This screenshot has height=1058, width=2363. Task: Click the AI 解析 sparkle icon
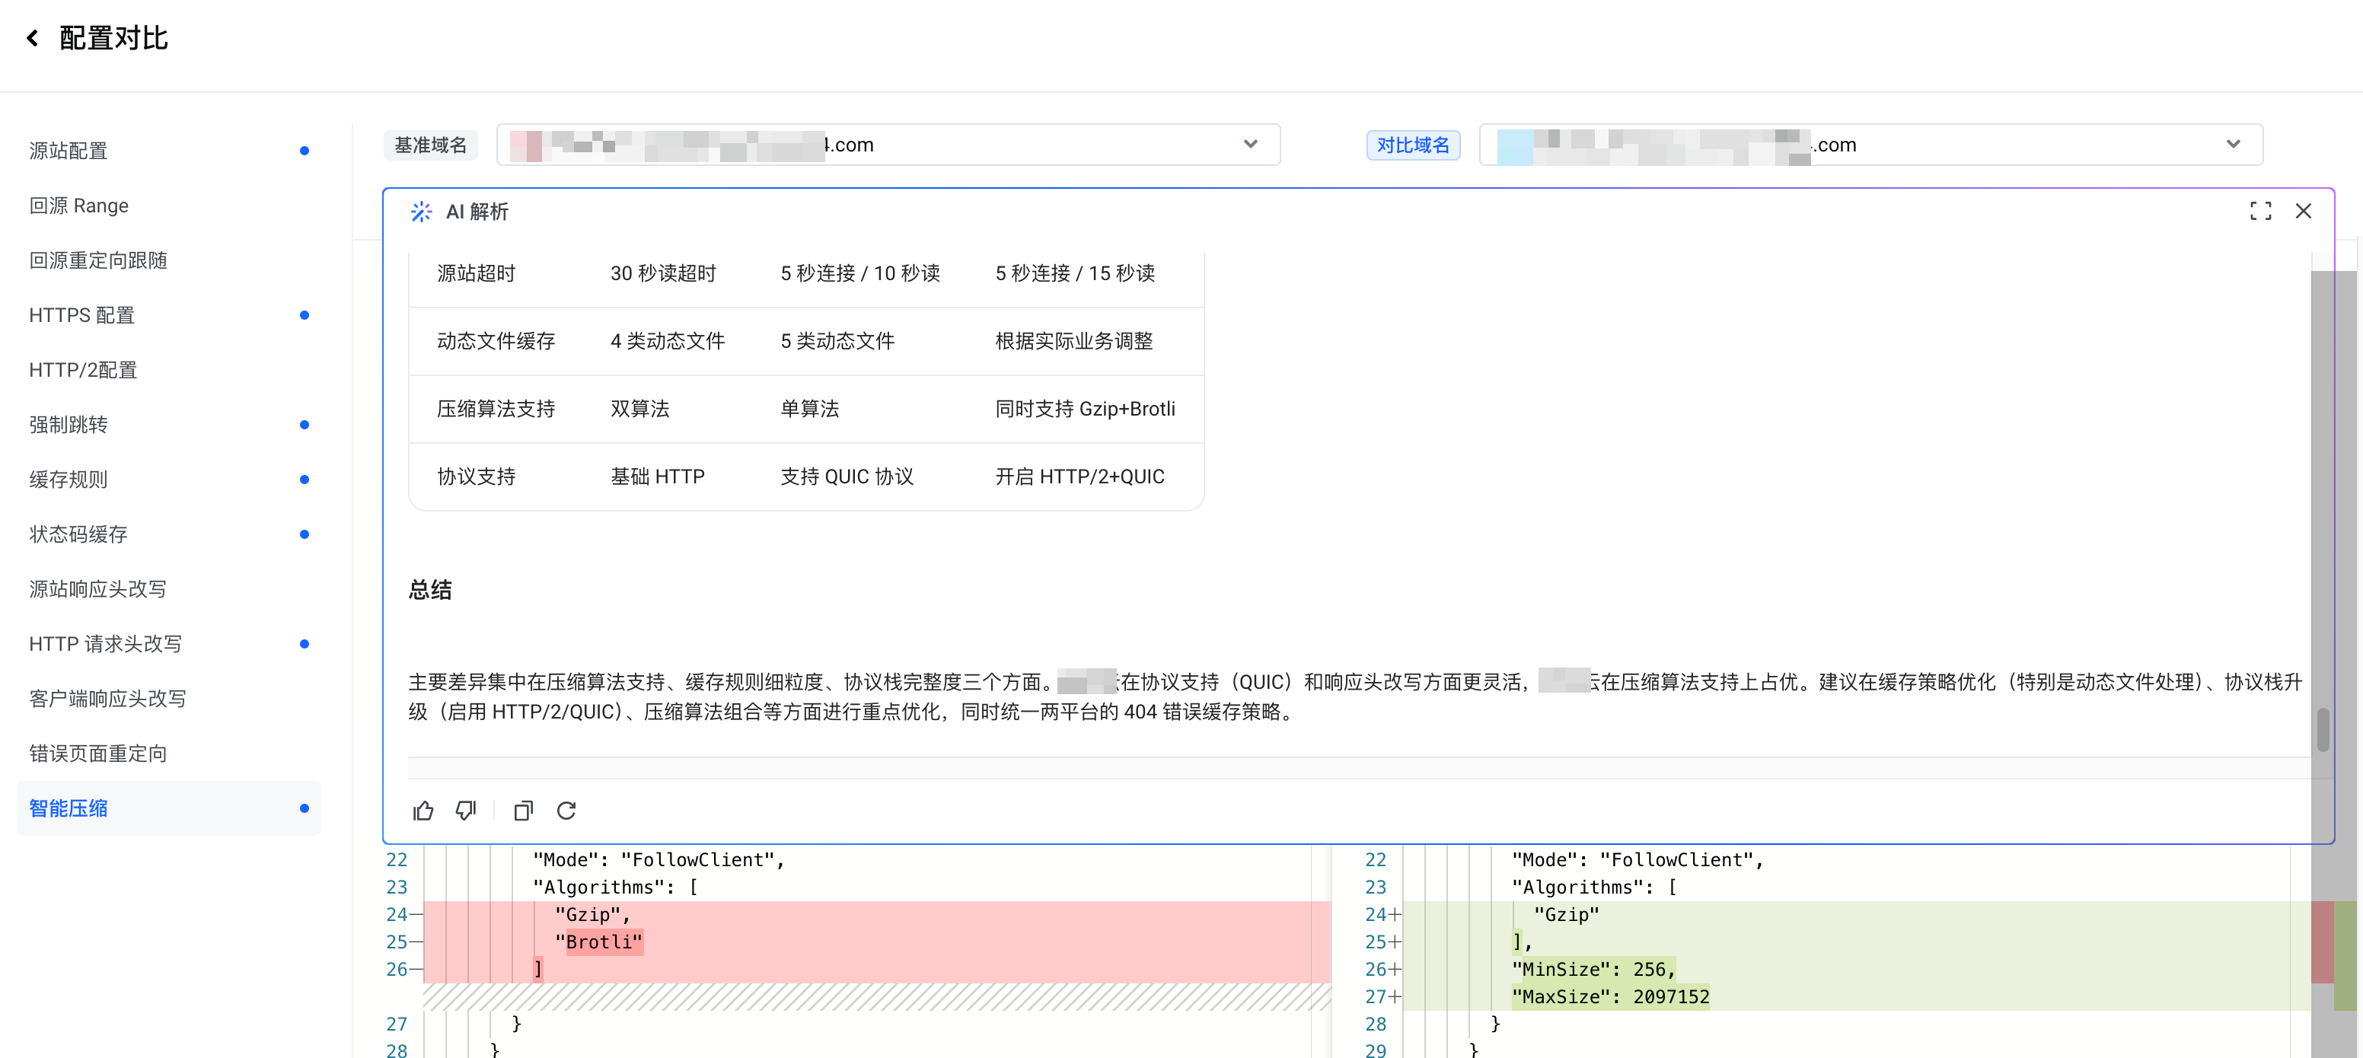point(421,212)
